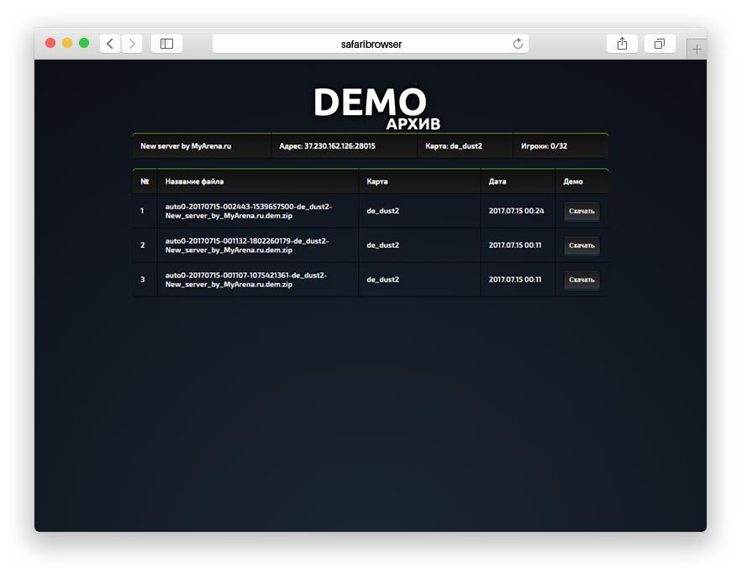747x573 pixels.
Task: Click row number 3 cell
Action: pos(145,280)
